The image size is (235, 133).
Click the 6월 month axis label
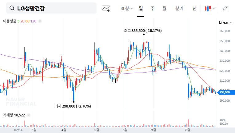tap(125, 130)
